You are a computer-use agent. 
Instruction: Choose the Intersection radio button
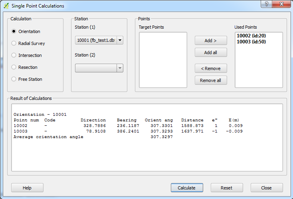(x=14, y=55)
